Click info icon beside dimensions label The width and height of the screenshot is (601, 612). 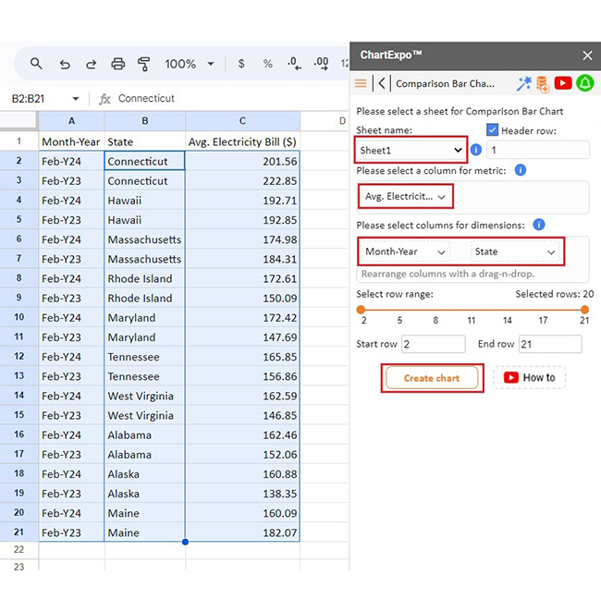click(x=538, y=225)
